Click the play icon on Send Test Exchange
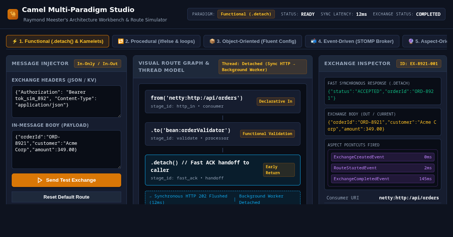Screen dimensions: 453x237 click(40, 180)
